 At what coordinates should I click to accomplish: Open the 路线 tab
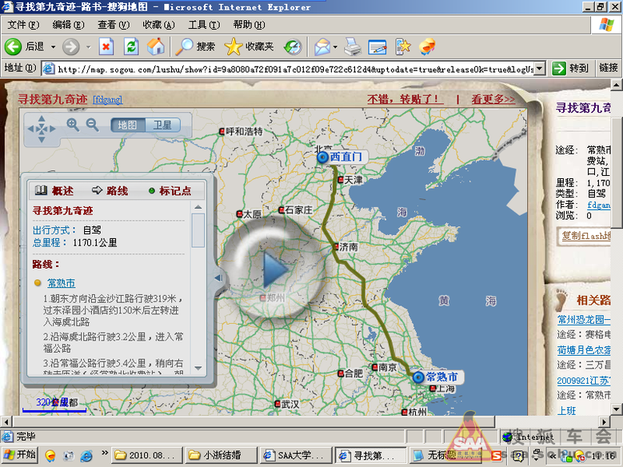110,191
